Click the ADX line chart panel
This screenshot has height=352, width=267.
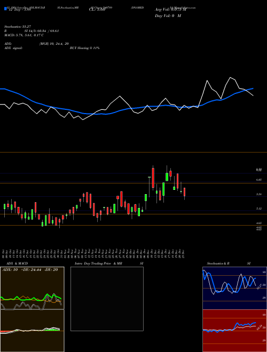[32, 288]
